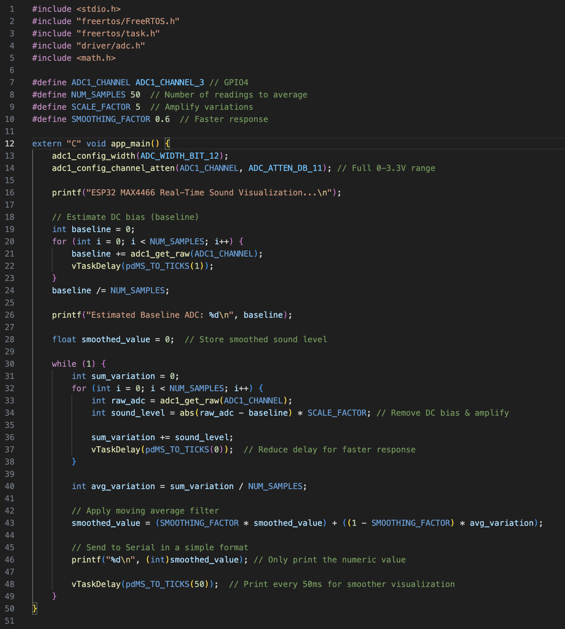Click the ADC_WIDTH_BIT_12 argument
This screenshot has height=629, width=565.
(180, 156)
